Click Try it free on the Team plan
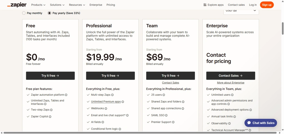The height and width of the screenshot is (134, 284). tap(170, 76)
